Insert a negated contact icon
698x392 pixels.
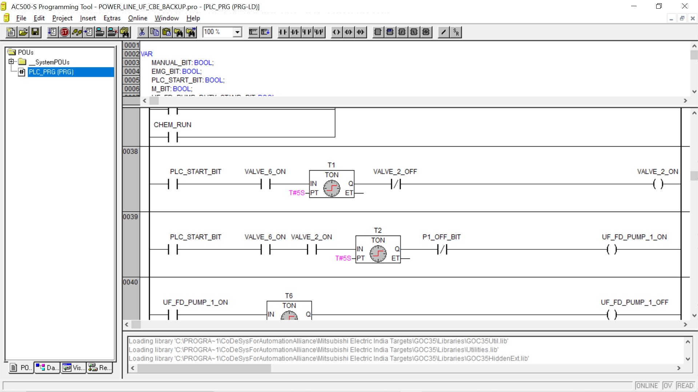point(294,32)
